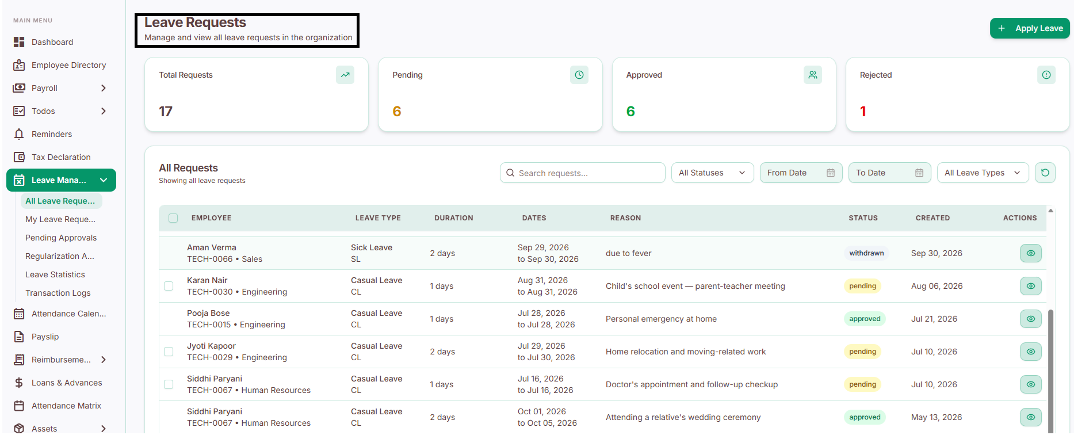This screenshot has width=1074, height=435.
Task: Collapse the Leave Management menu chevron
Action: [x=104, y=180]
